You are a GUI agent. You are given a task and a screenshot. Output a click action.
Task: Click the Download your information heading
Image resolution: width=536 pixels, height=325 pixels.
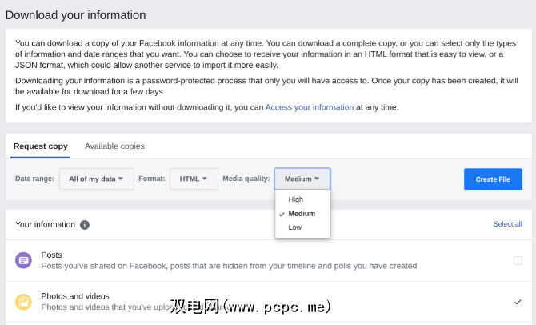(76, 14)
